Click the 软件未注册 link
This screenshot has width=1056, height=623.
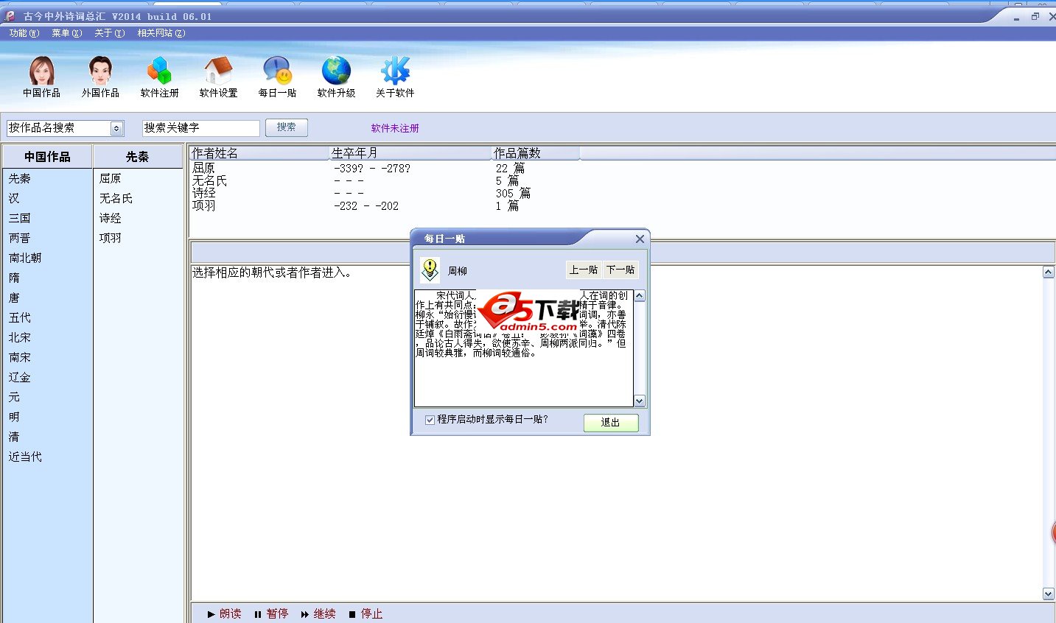(395, 128)
